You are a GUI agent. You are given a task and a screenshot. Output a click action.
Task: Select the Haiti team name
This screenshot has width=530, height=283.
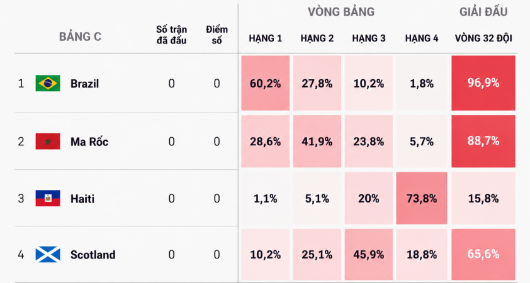pos(82,199)
